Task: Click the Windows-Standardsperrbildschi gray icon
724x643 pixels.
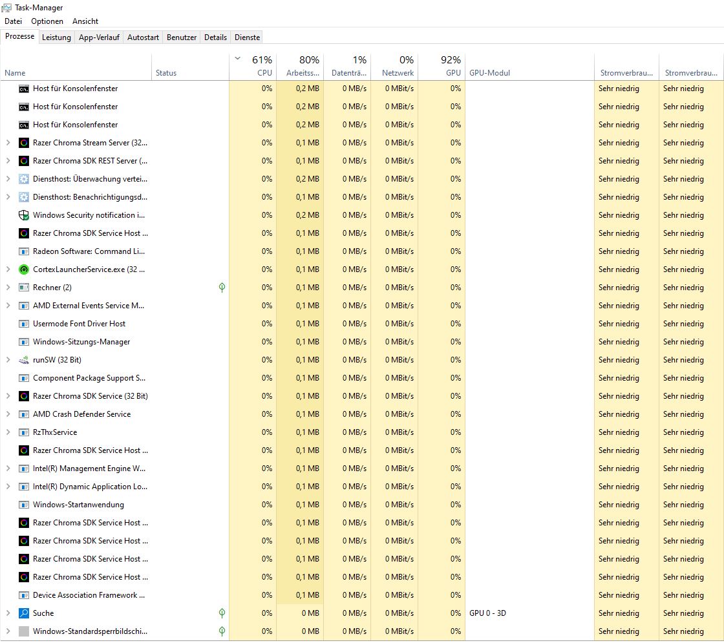Action: point(24,631)
